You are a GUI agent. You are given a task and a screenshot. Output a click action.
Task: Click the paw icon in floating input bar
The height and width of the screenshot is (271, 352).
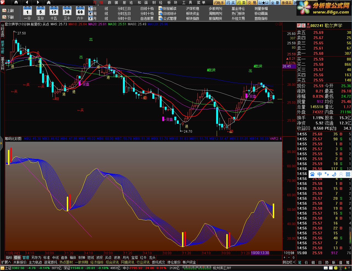click(x=312, y=174)
